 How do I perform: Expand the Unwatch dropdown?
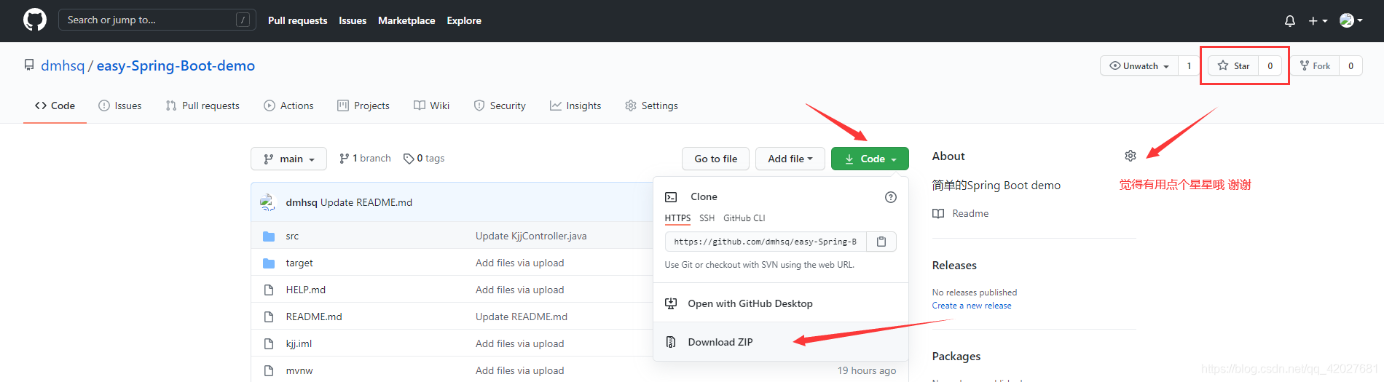click(1139, 65)
